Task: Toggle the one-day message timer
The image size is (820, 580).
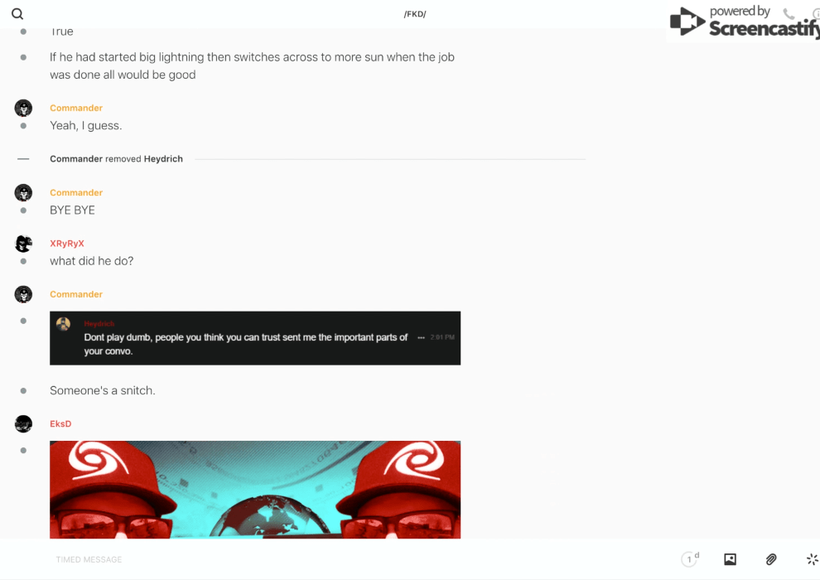Action: [690, 559]
